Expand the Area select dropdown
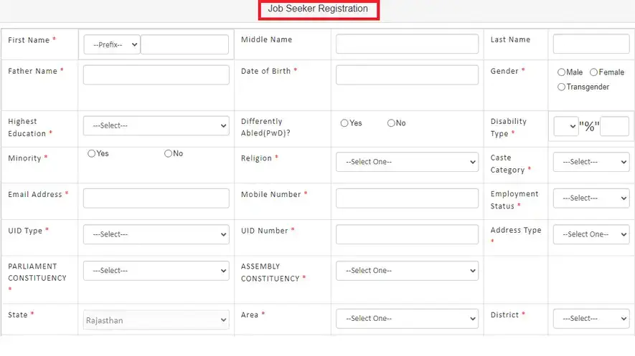The width and height of the screenshot is (635, 356). click(407, 319)
